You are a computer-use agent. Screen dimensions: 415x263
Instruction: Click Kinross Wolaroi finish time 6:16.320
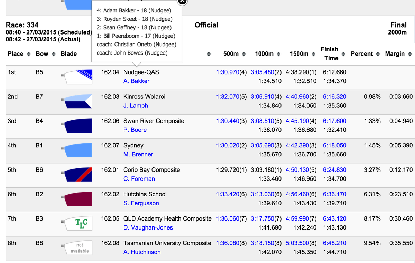point(334,97)
